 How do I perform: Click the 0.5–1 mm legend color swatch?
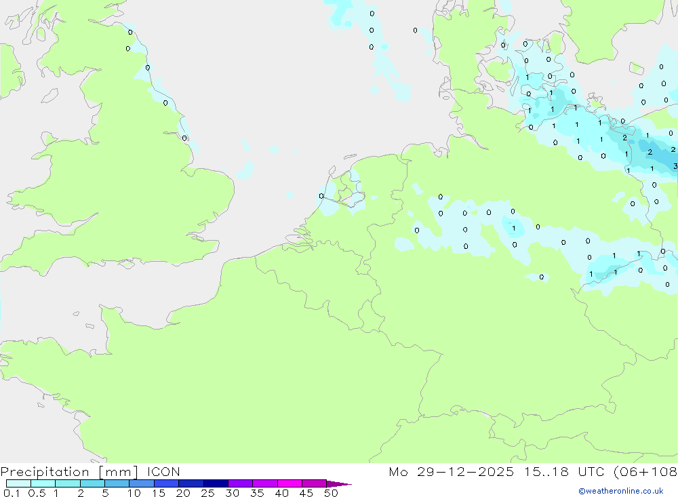click(43, 483)
